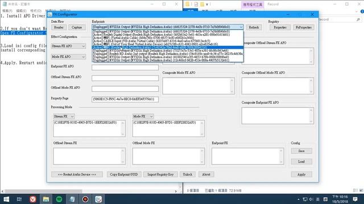
Task: Click the checkmark properties icon in Explorer title bar
Action: [x=196, y=4]
